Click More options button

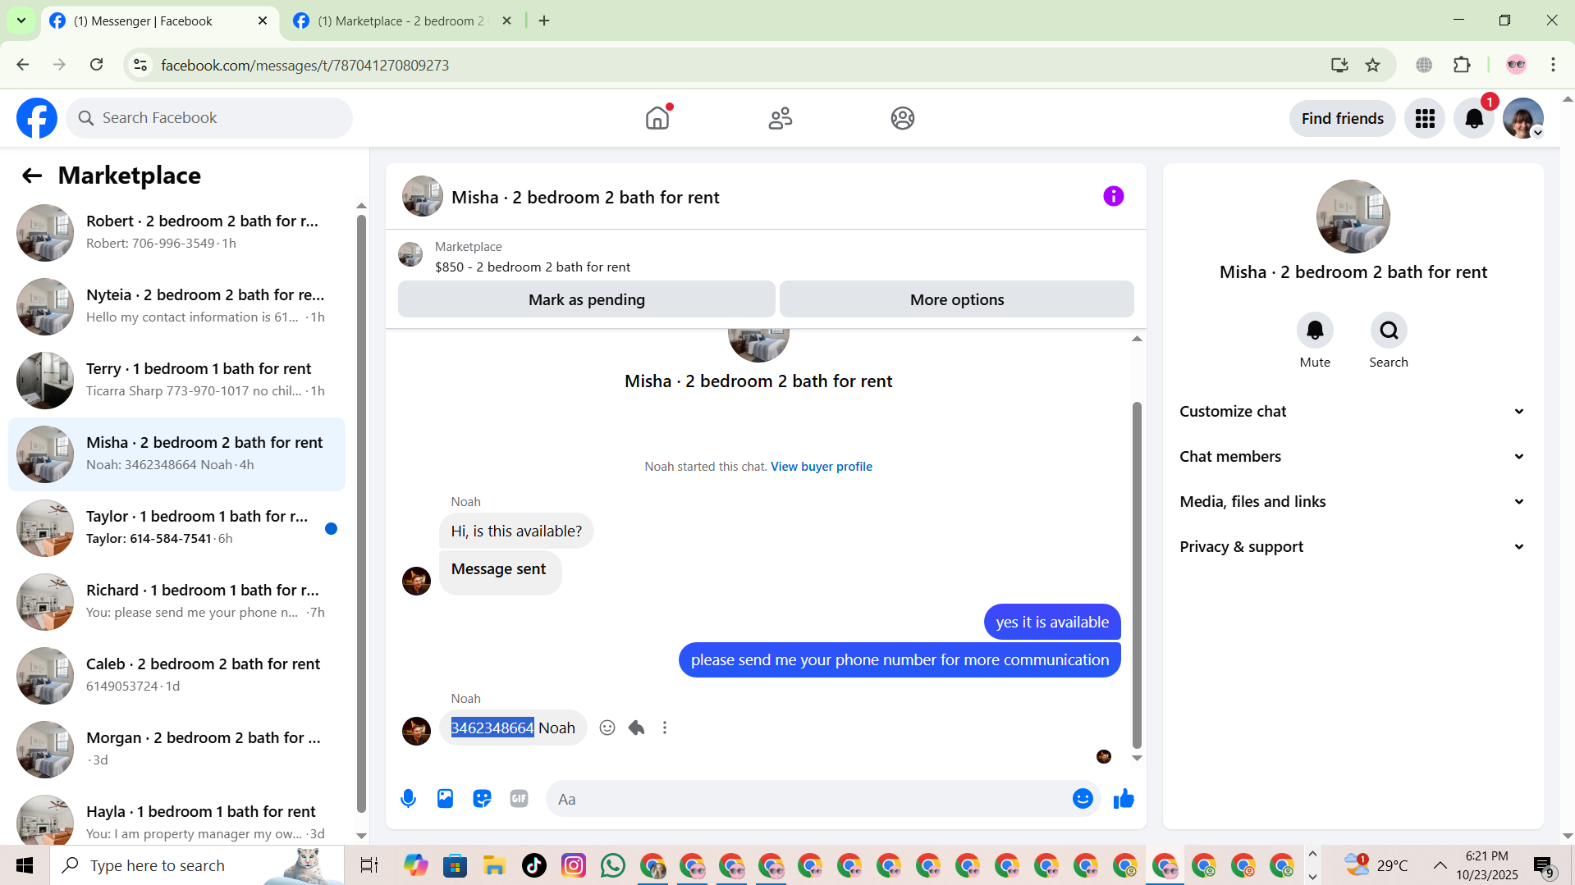tap(956, 299)
